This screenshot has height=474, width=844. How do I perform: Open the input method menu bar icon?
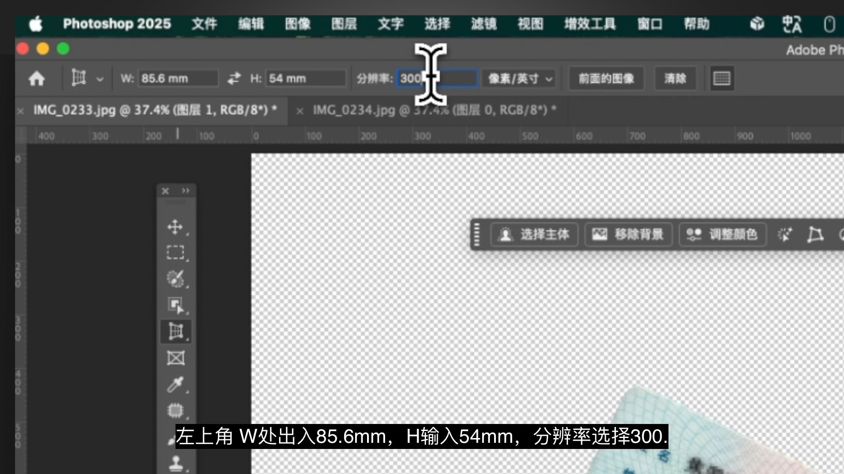click(x=792, y=24)
